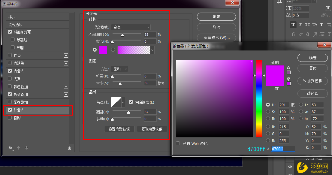Viewport: 332px width, 175px height.
Task: Toggle layer visibility eye icon
Action: click(x=290, y=167)
